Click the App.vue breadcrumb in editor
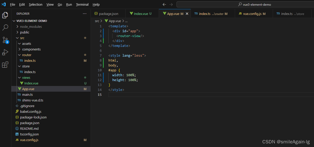The image size is (314, 147). [x=115, y=21]
